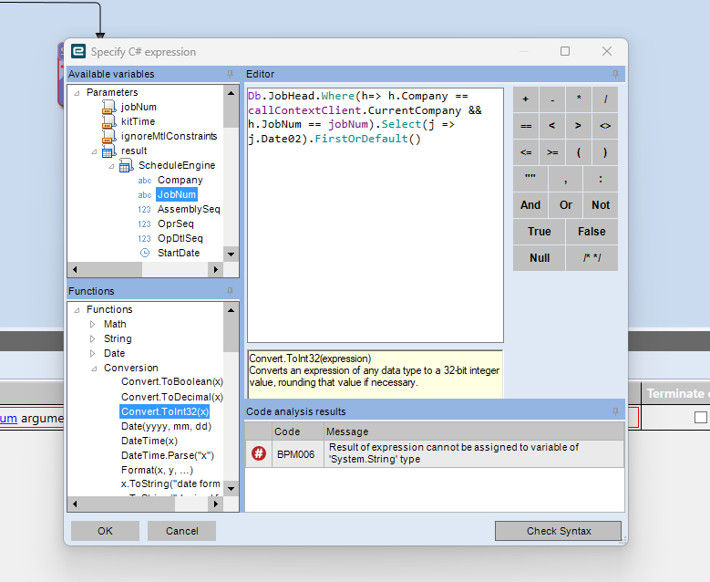Expand the Date functions group

pyautogui.click(x=92, y=353)
